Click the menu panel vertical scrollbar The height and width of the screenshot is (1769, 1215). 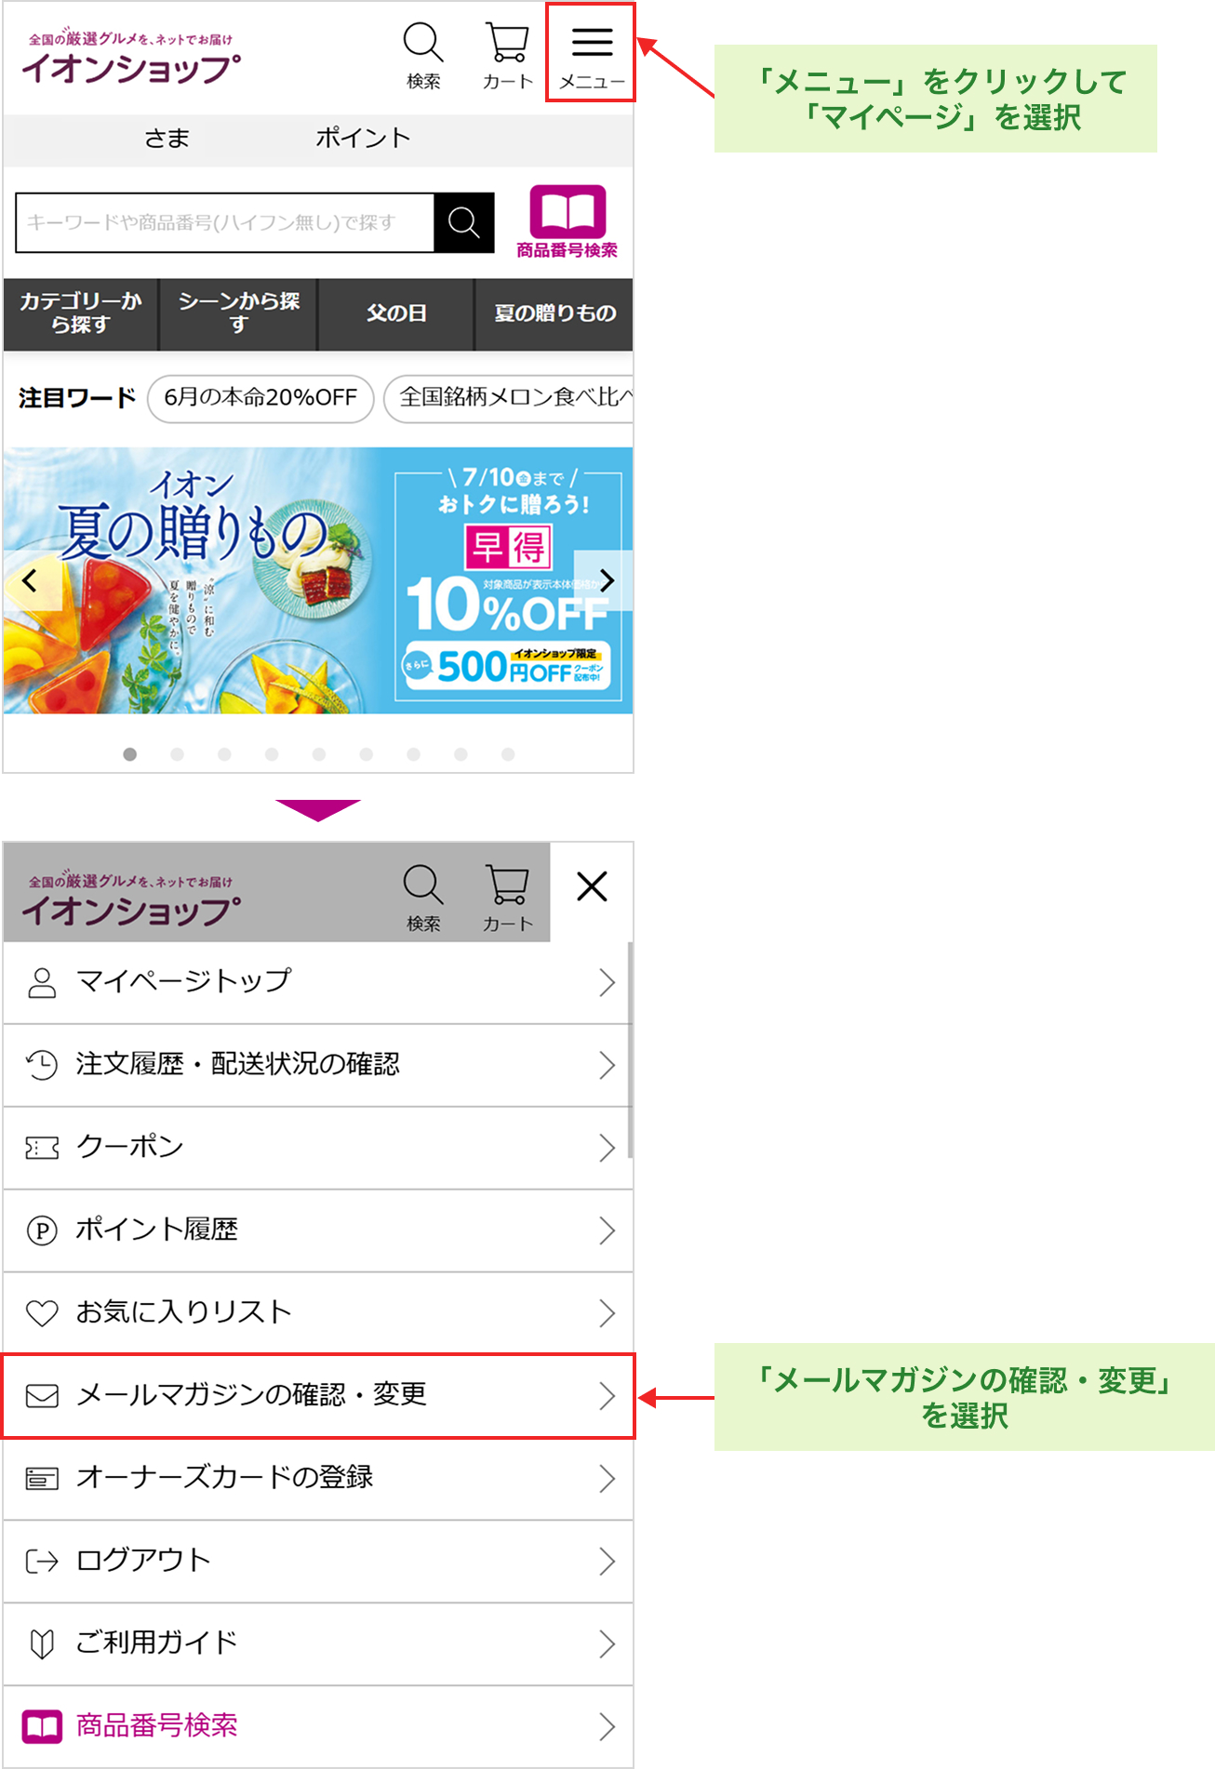[x=630, y=1050]
